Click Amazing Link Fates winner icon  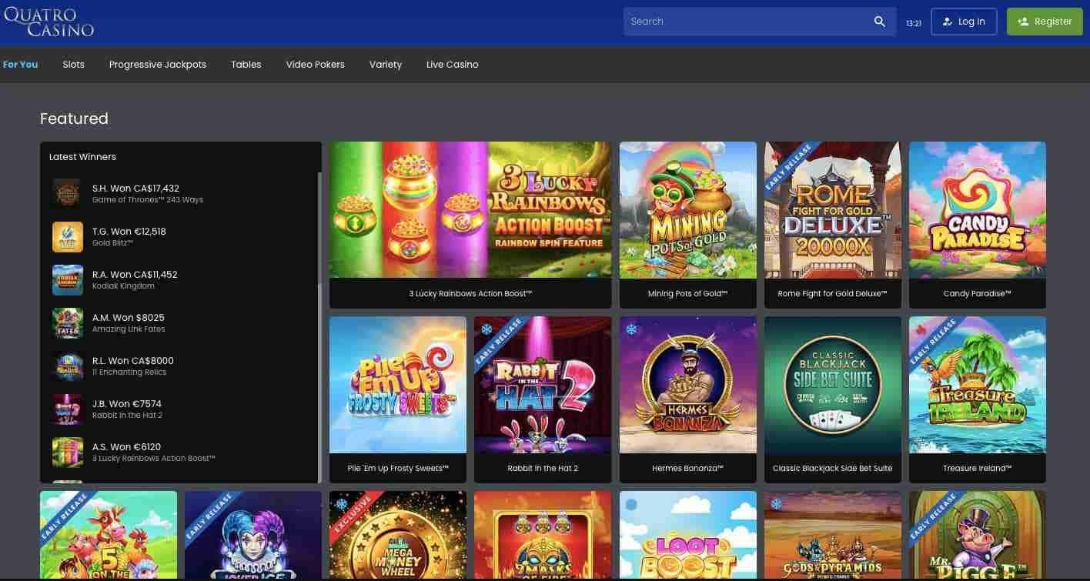tap(67, 323)
